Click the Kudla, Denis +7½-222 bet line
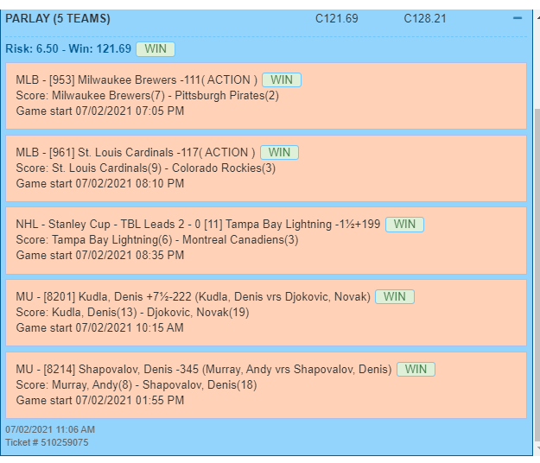The width and height of the screenshot is (540, 463). tap(193, 297)
